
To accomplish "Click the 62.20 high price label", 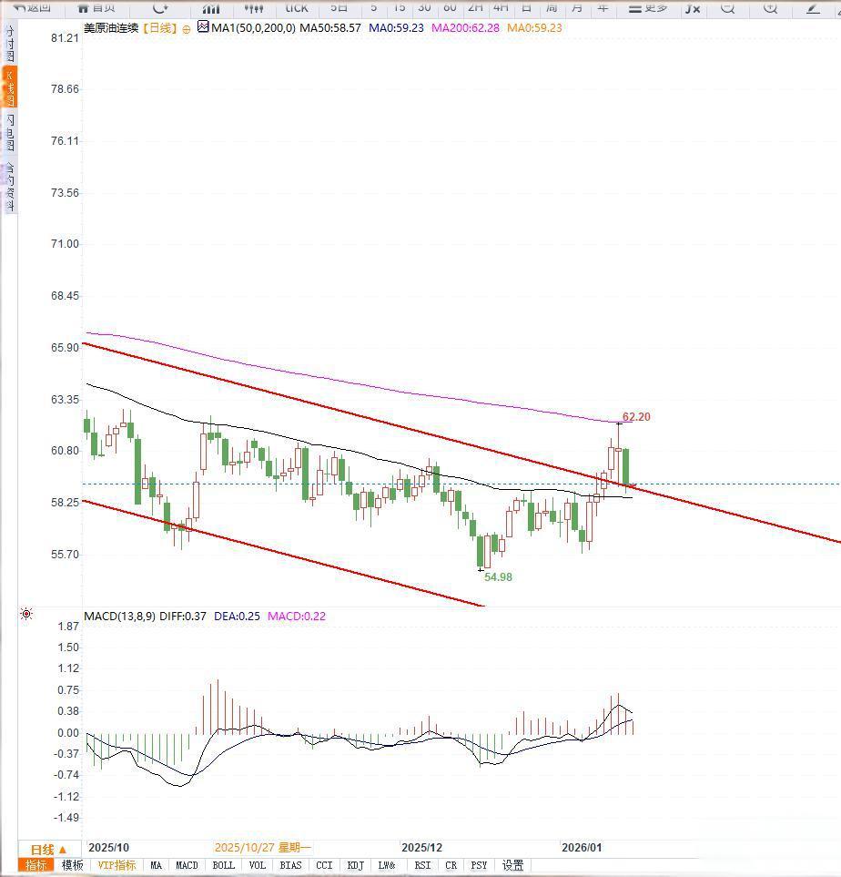I will [636, 417].
